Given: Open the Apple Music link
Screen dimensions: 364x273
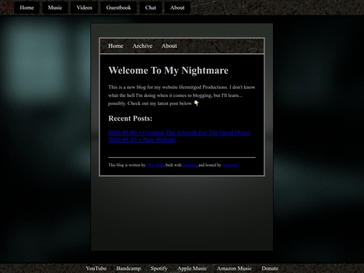Looking at the screenshot, I should (x=192, y=268).
